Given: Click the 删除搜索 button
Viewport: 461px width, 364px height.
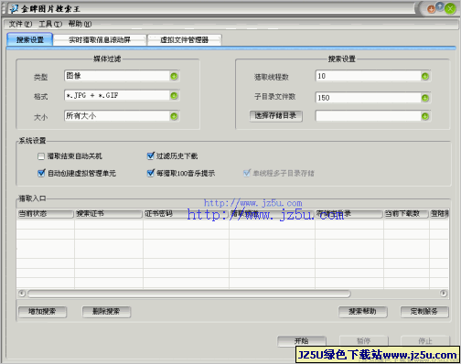Looking at the screenshot, I should click(x=106, y=312).
